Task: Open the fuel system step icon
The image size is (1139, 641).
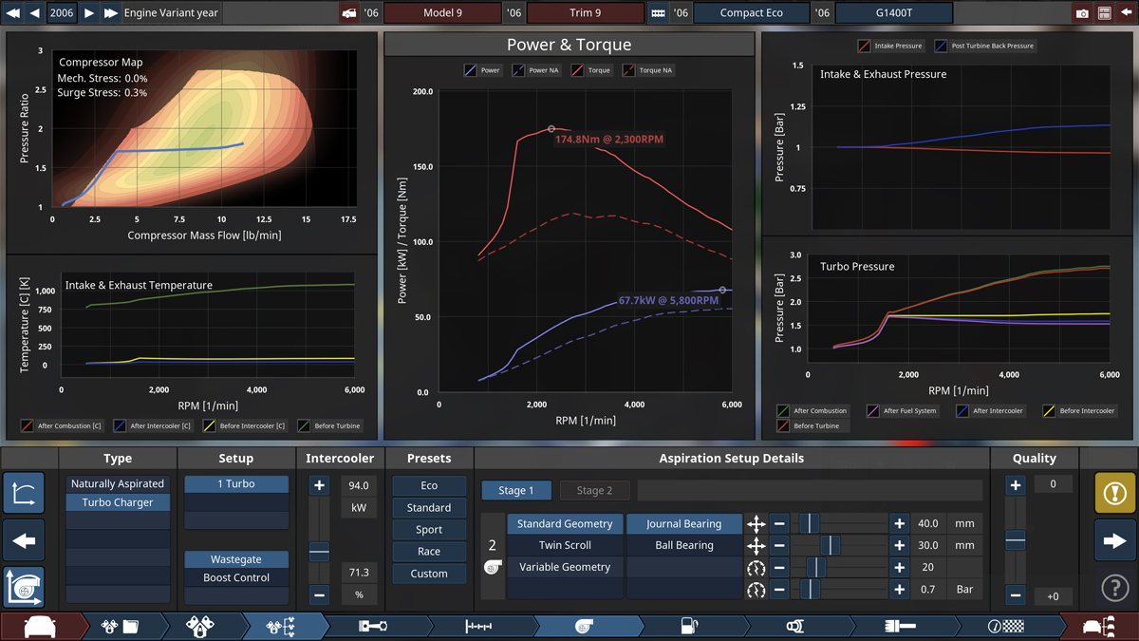Action: (x=689, y=627)
